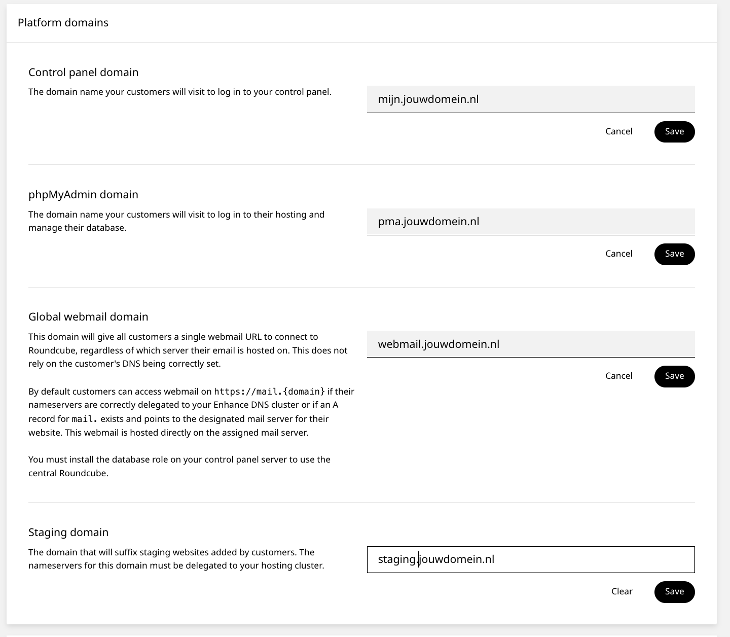Focus the phpMyAdmin domain text field
The height and width of the screenshot is (637, 730).
tap(530, 222)
